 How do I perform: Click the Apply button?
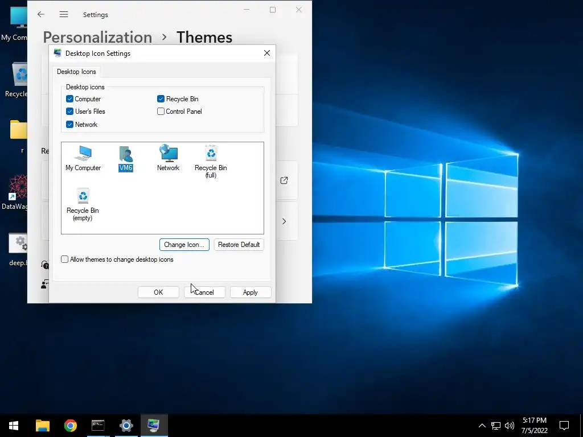251,292
